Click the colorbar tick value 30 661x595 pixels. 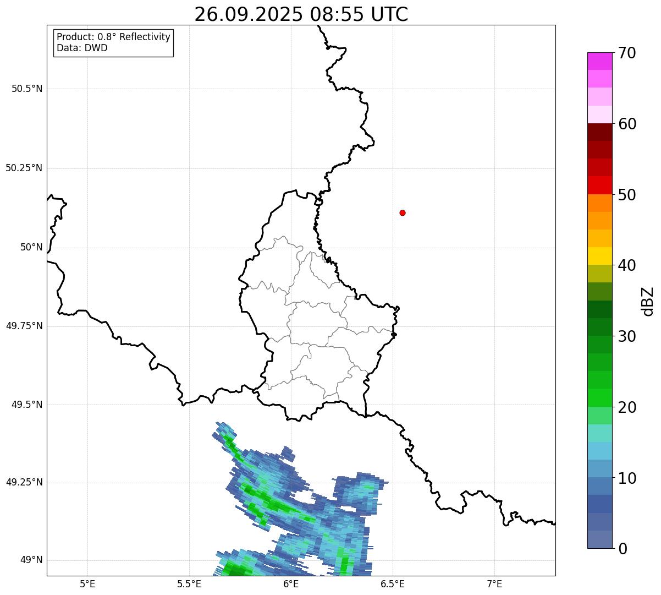coord(627,336)
